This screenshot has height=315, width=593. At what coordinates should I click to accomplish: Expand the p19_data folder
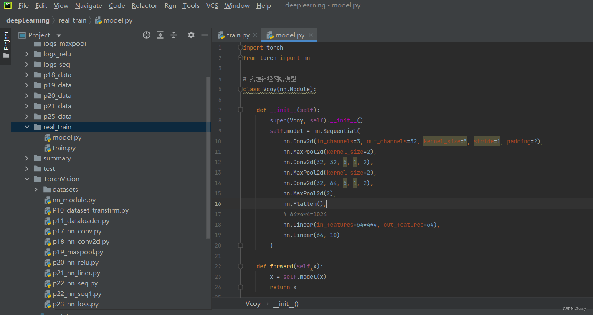(27, 85)
